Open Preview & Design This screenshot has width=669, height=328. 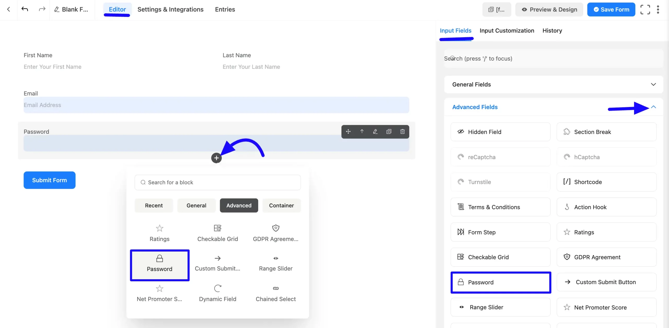pos(549,9)
